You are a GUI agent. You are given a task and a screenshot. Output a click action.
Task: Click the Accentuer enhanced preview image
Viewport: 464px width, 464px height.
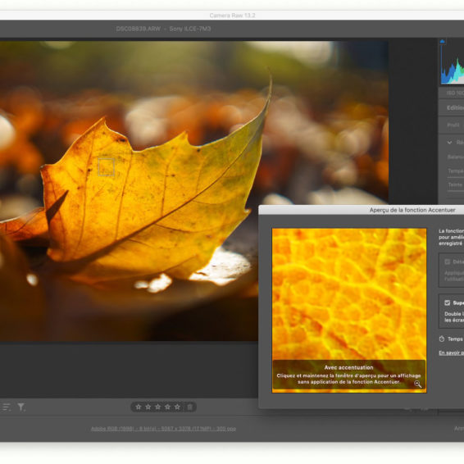pos(349,311)
